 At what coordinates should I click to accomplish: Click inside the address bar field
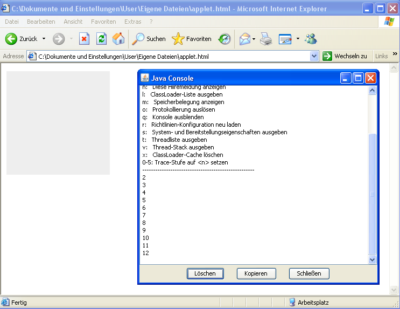click(172, 56)
